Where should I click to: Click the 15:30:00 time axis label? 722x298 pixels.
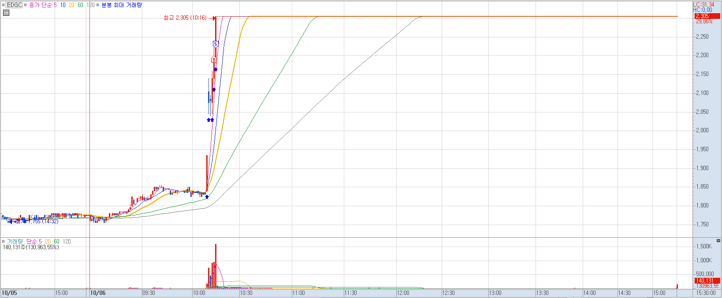pyautogui.click(x=706, y=293)
